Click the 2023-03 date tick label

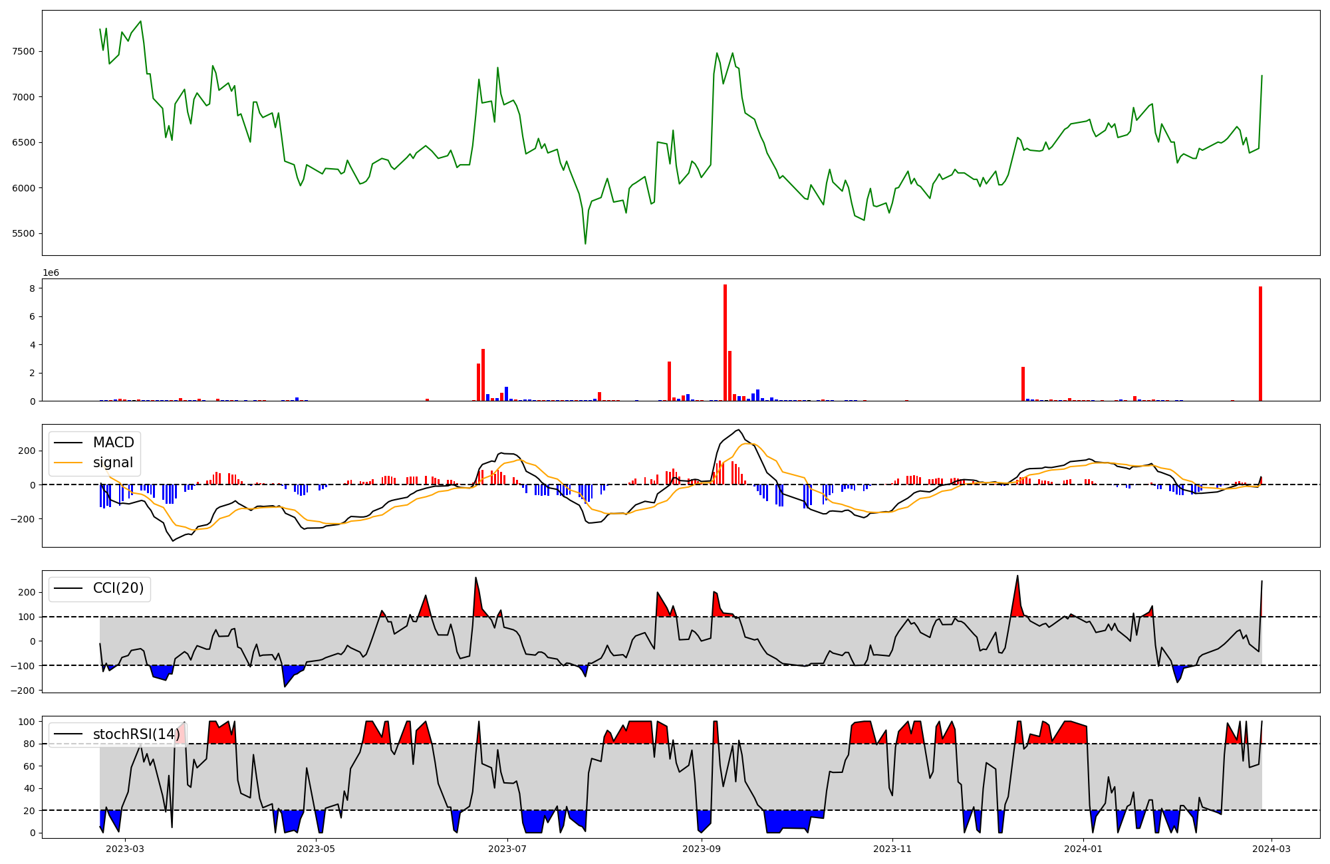[125, 849]
